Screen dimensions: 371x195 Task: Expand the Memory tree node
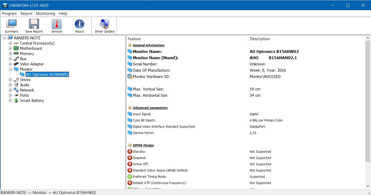[10, 54]
